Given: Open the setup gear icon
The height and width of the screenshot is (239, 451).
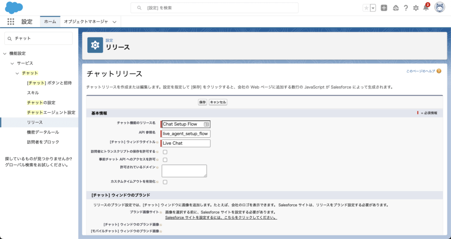Looking at the screenshot, I should [x=416, y=8].
